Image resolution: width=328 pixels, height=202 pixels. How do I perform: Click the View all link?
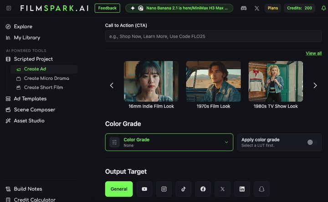tap(313, 53)
